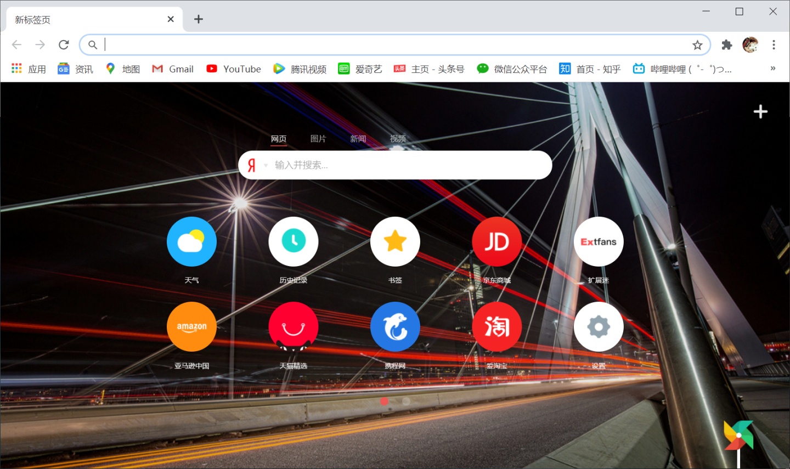Open the 京东商城 JD shortcut
790x469 pixels.
coord(497,241)
